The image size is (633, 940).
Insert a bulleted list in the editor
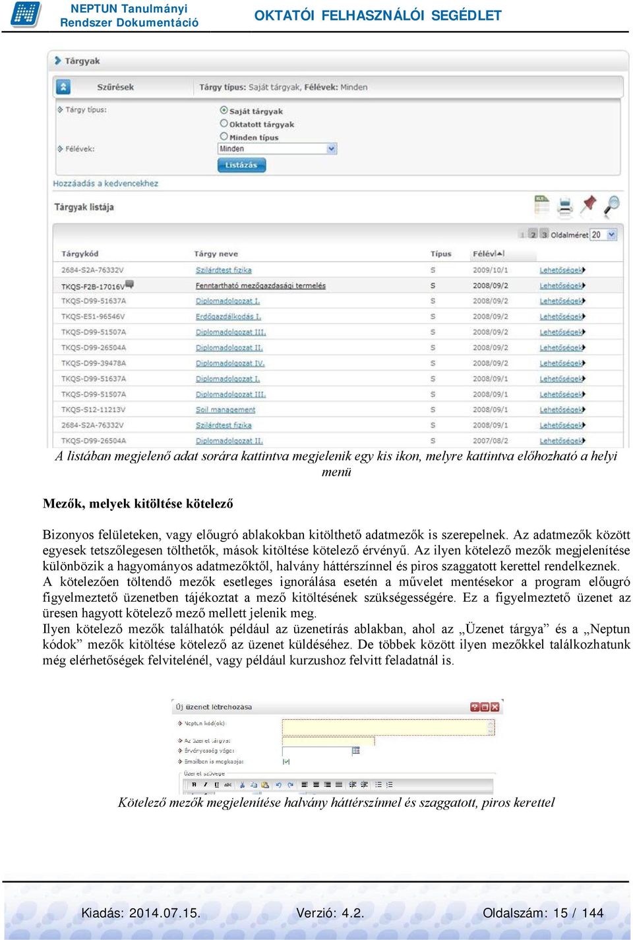click(x=378, y=784)
